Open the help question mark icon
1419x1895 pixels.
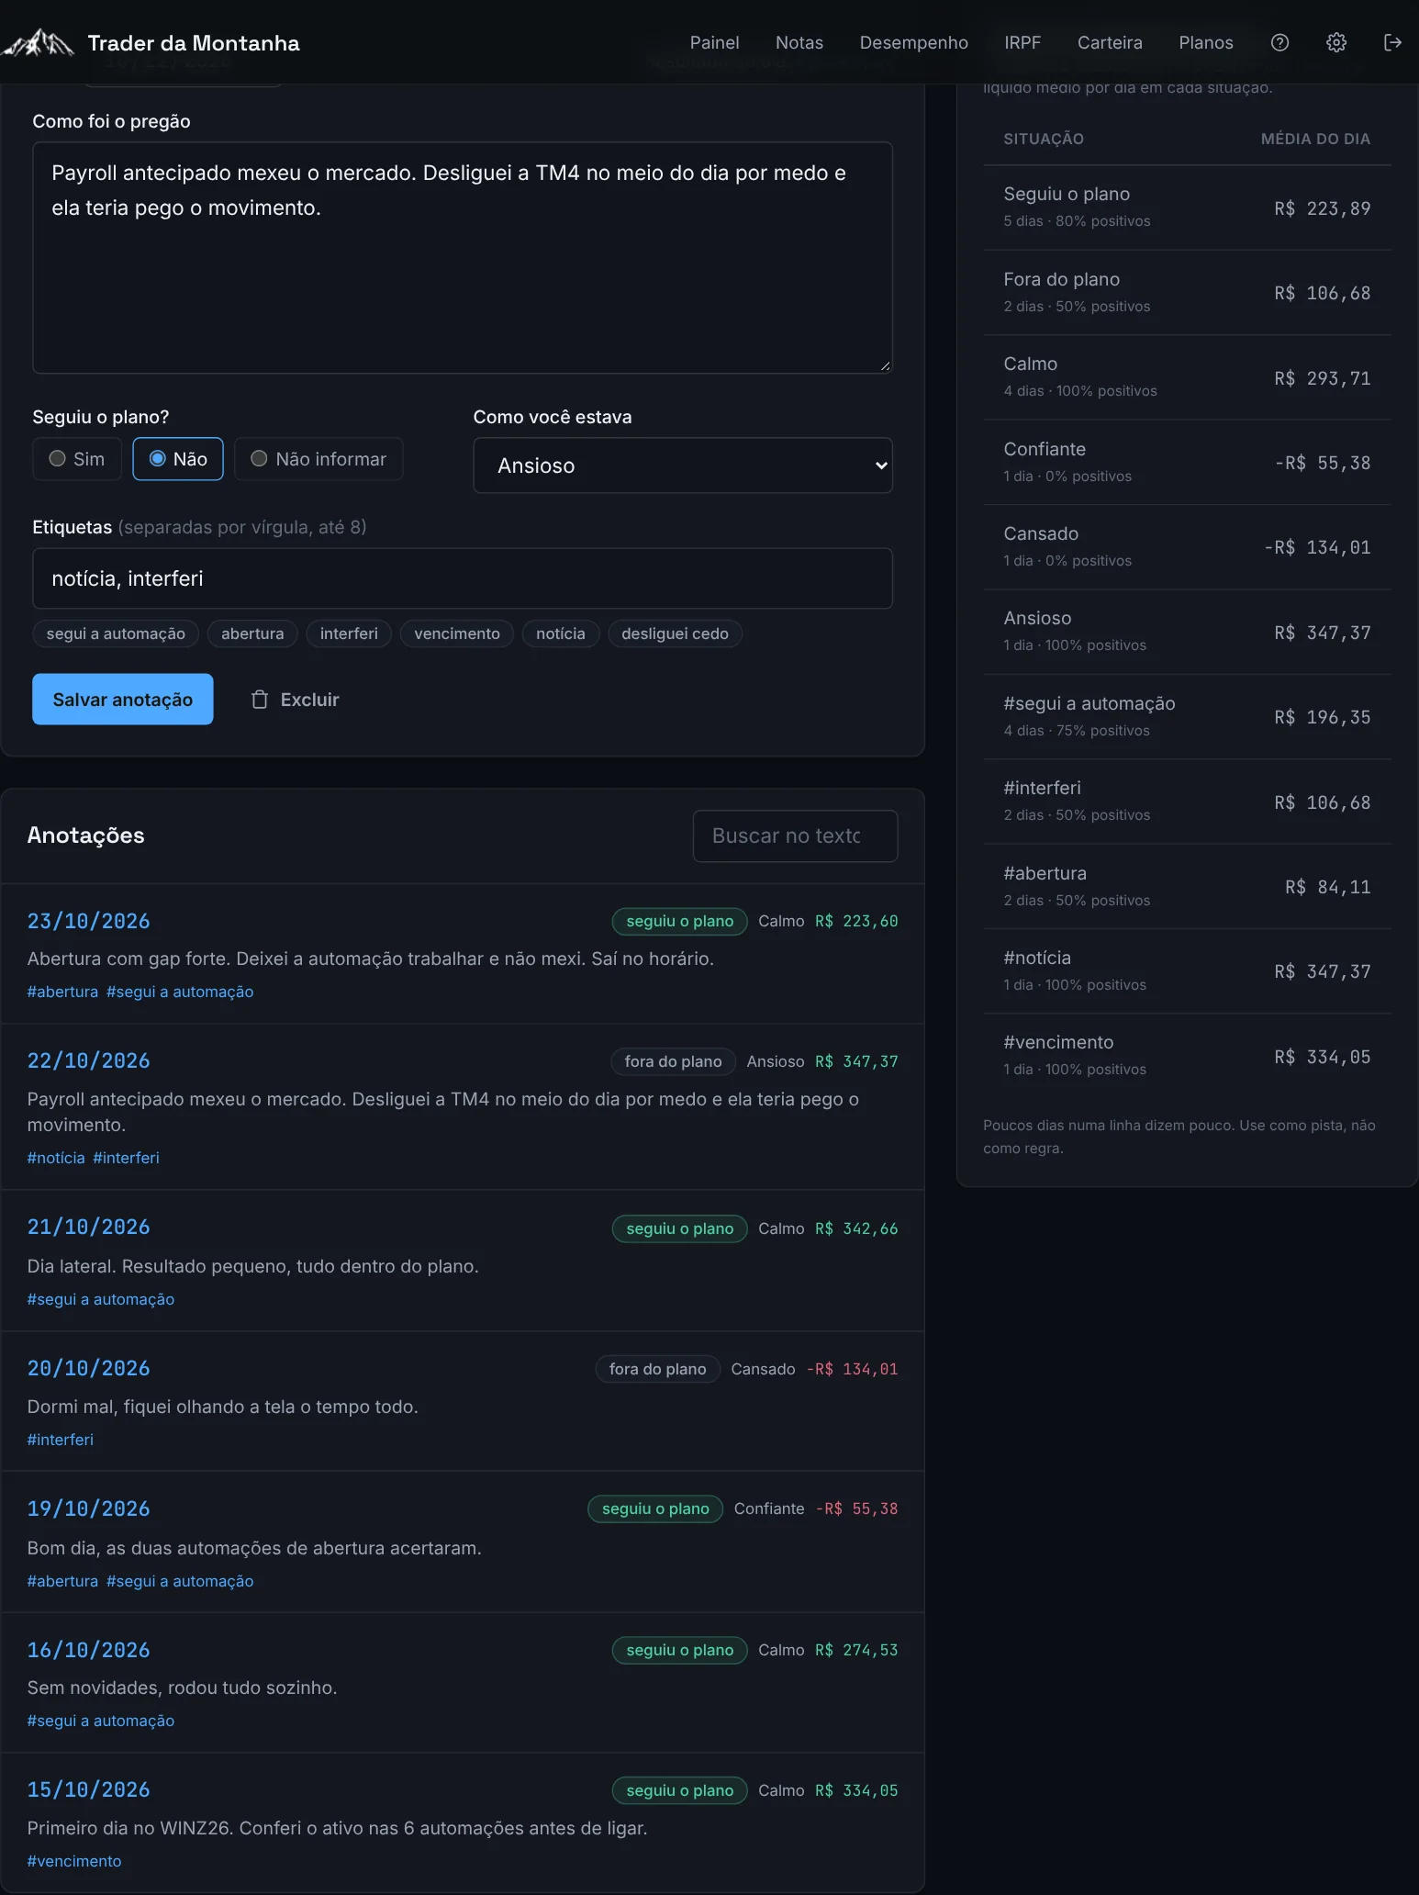click(1279, 42)
